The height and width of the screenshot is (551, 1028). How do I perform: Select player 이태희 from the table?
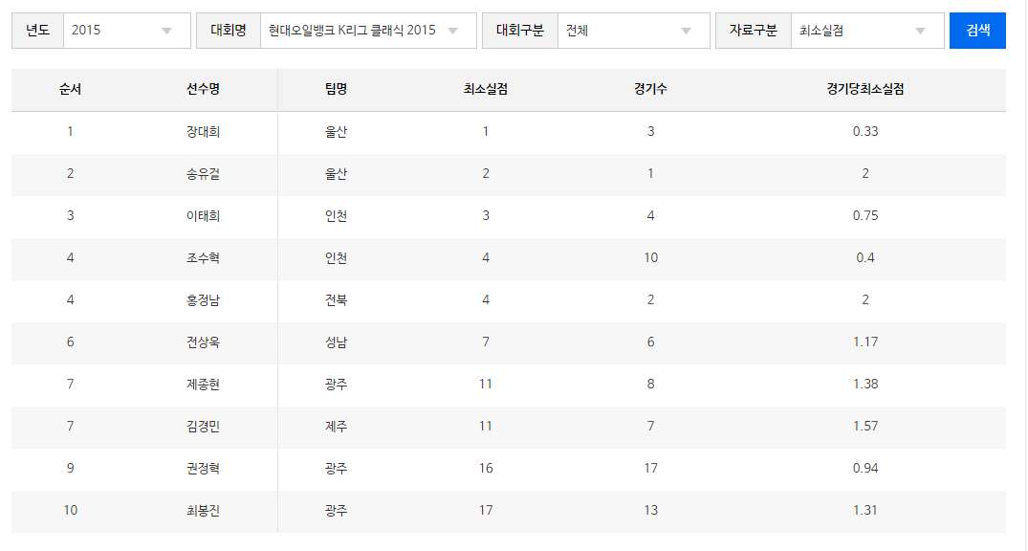(x=203, y=216)
